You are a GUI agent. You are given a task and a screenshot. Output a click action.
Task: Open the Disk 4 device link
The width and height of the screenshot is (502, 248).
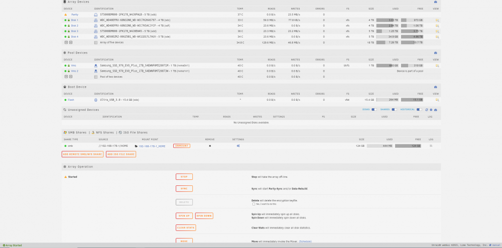[x=75, y=37]
